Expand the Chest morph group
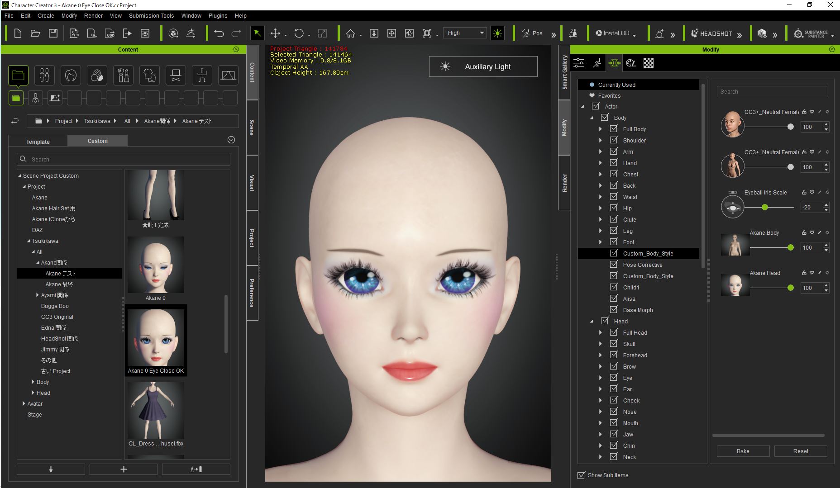The height and width of the screenshot is (488, 840). coord(601,174)
